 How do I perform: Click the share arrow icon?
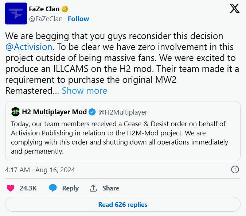(93, 188)
